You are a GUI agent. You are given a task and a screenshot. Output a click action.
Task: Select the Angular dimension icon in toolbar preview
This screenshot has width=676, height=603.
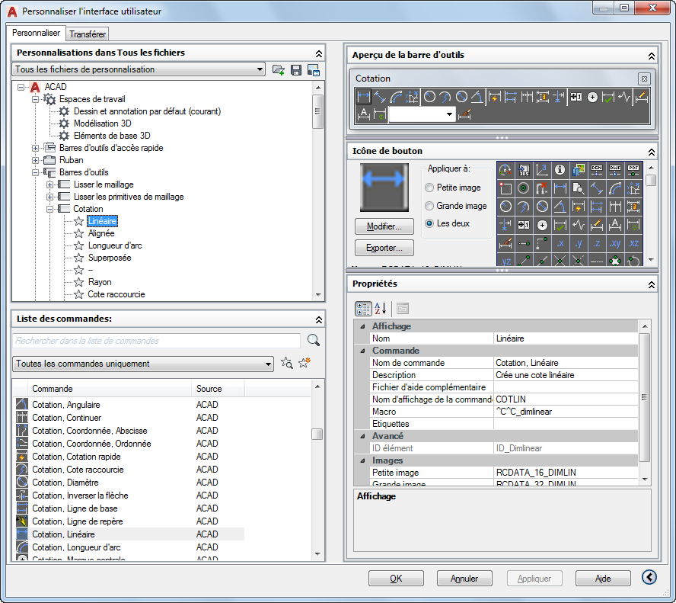477,97
